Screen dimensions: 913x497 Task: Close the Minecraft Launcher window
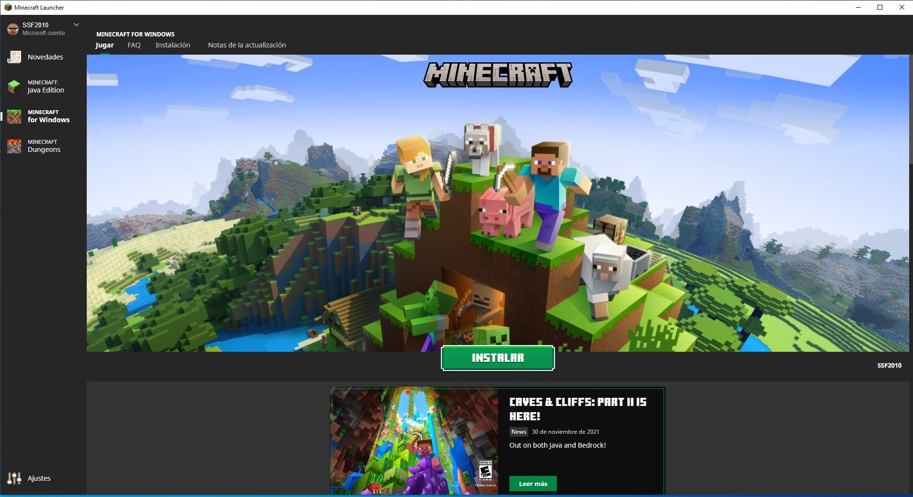point(902,7)
